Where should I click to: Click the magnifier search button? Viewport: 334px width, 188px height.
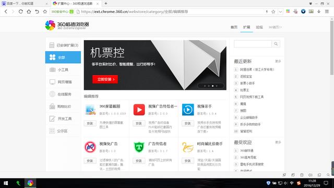276,44
